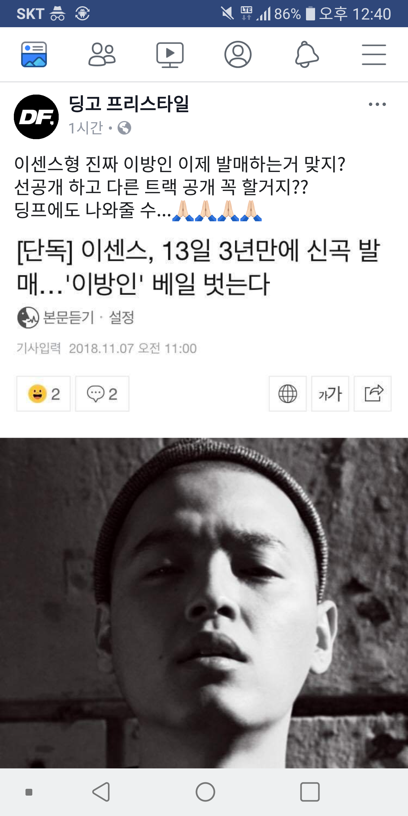408x816 pixels.
Task: Open the News Feed tab icon
Action: [34, 54]
